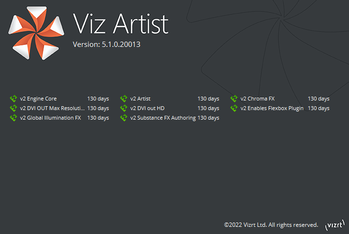
Task: Click the Version 5.1.0.20013 text
Action: [x=106, y=45]
